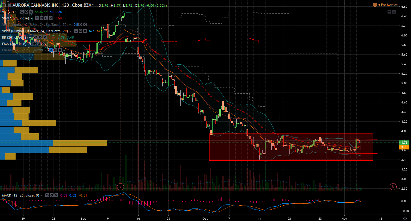Expand the MACD indicator dropdown arrow
Image resolution: width=411 pixels, height=221 pixels.
pos(42,195)
